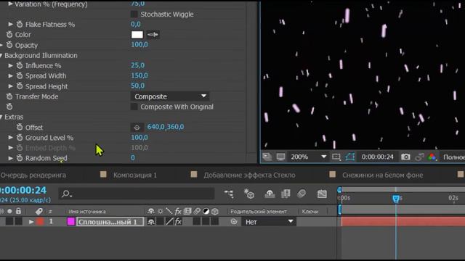This screenshot has height=261, width=465.
Task: Toggle stopwatch for Random Seed
Action: click(20, 158)
